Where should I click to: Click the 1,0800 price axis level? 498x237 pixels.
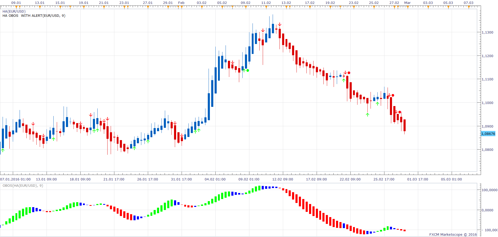pos(488,150)
